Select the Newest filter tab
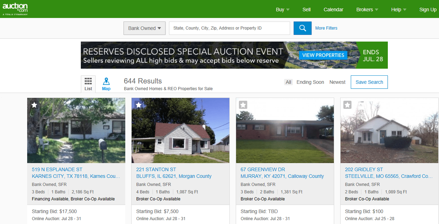The width and height of the screenshot is (439, 224). pyautogui.click(x=337, y=82)
